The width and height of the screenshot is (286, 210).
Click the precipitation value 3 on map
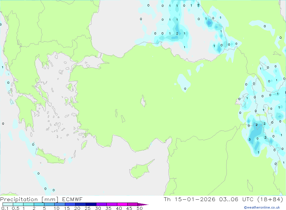click(x=249, y=140)
